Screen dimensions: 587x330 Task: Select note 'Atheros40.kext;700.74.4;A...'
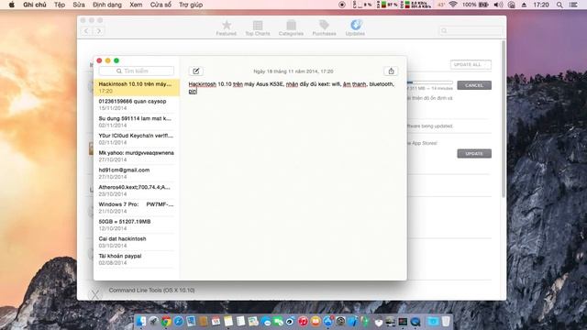click(137, 191)
